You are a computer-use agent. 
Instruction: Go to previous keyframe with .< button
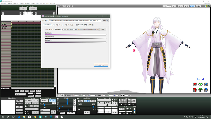[x=21, y=13]
